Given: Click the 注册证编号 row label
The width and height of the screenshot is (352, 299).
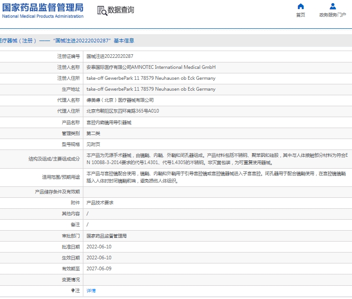Looking at the screenshot, I should click(x=68, y=56).
